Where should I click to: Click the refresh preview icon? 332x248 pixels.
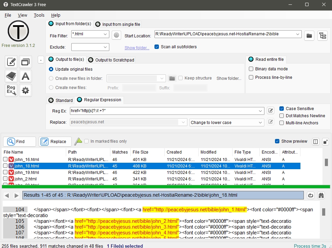coord(311,195)
